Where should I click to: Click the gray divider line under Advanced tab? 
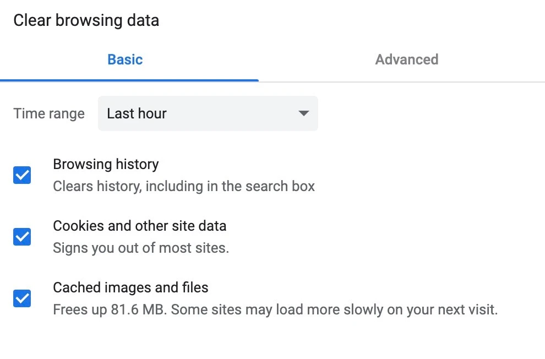(x=402, y=81)
